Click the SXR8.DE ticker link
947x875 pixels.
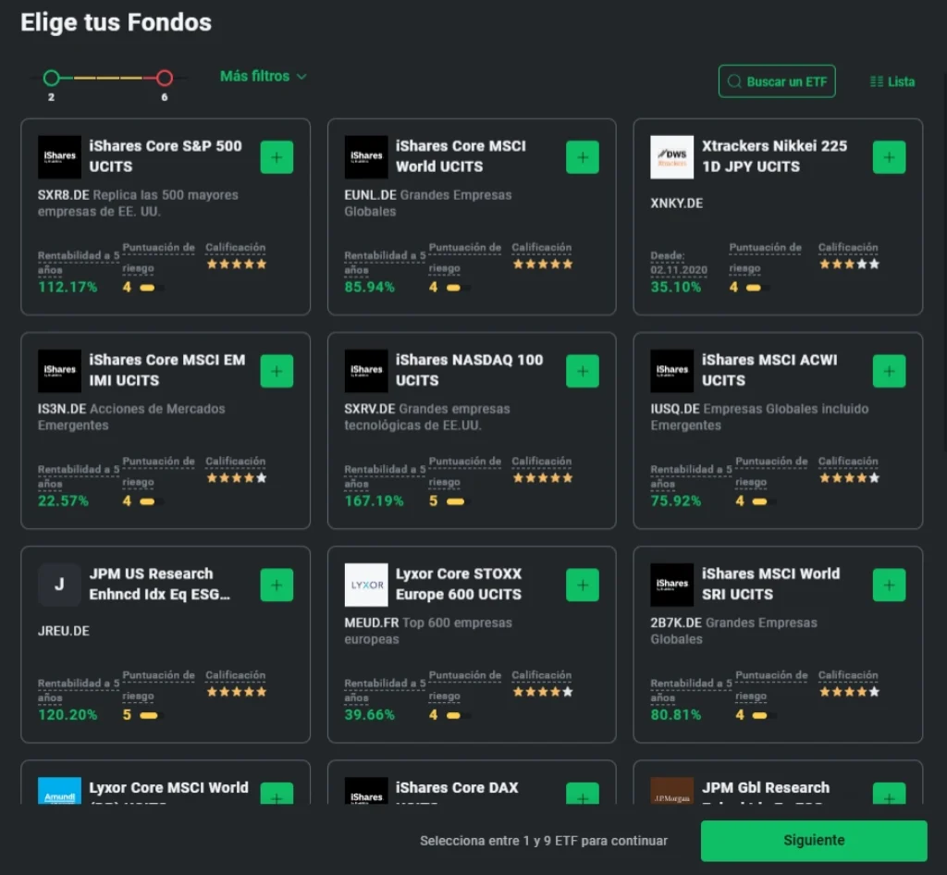click(x=61, y=195)
